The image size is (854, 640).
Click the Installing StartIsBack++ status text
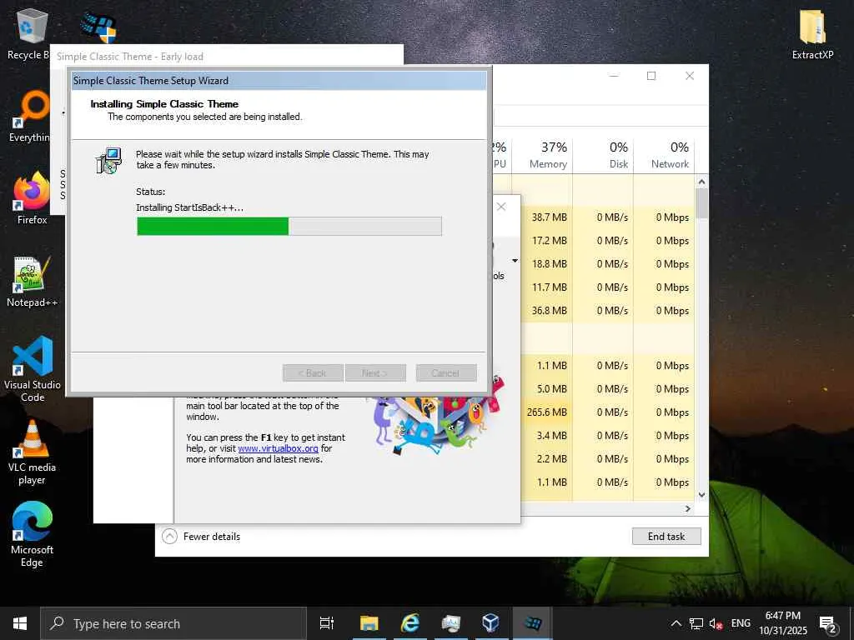pos(189,207)
